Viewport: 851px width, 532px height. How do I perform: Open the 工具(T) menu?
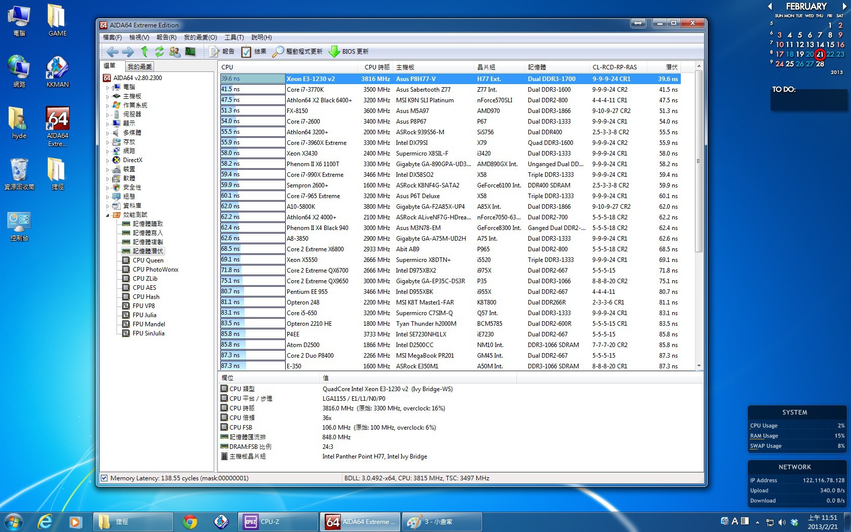point(234,37)
